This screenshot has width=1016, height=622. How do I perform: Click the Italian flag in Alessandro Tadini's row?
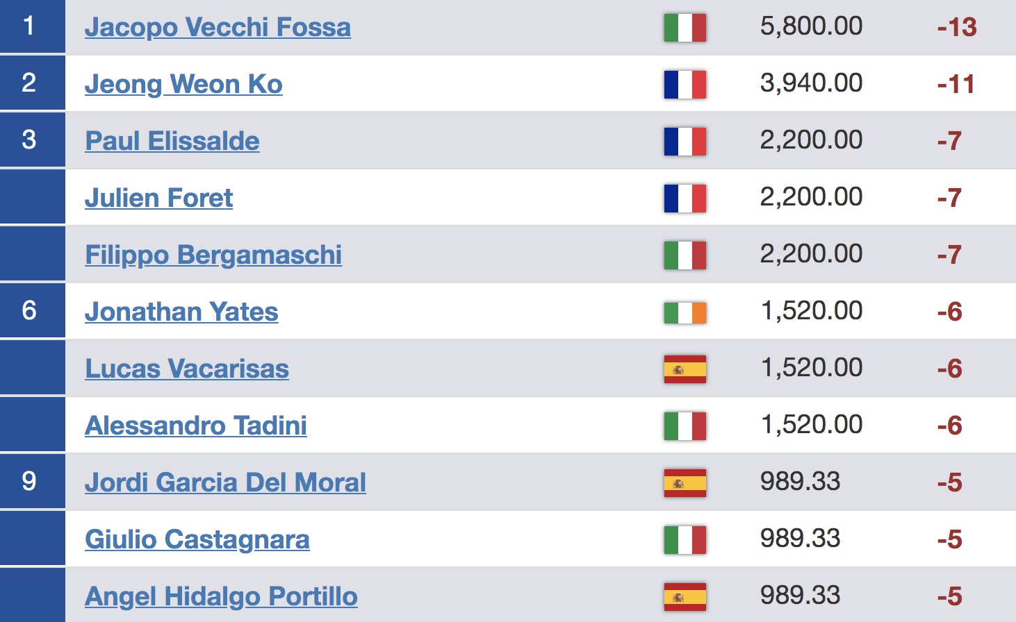pos(685,426)
